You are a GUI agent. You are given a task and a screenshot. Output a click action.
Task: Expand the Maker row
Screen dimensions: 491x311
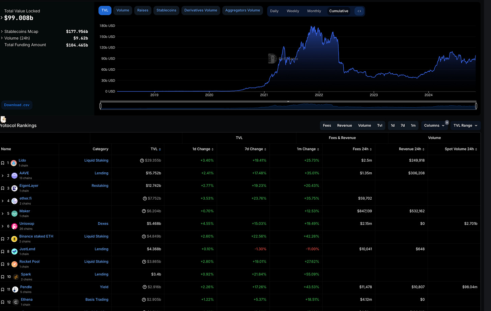[3, 213]
